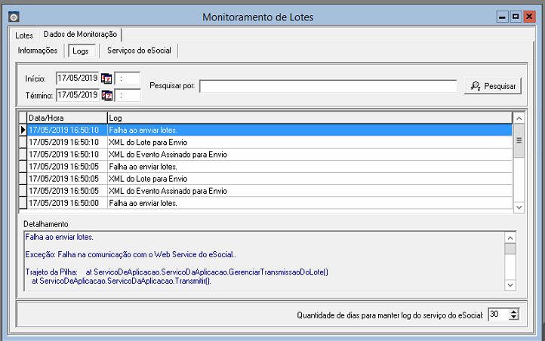Click the Pesquisar por text field
This screenshot has height=341, width=545.
[328, 86]
